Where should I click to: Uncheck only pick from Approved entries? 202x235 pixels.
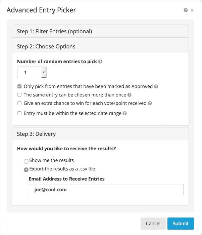point(20,86)
